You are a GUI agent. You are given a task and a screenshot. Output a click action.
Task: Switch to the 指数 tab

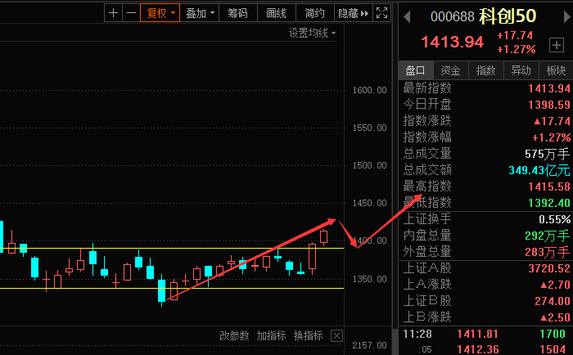click(485, 70)
